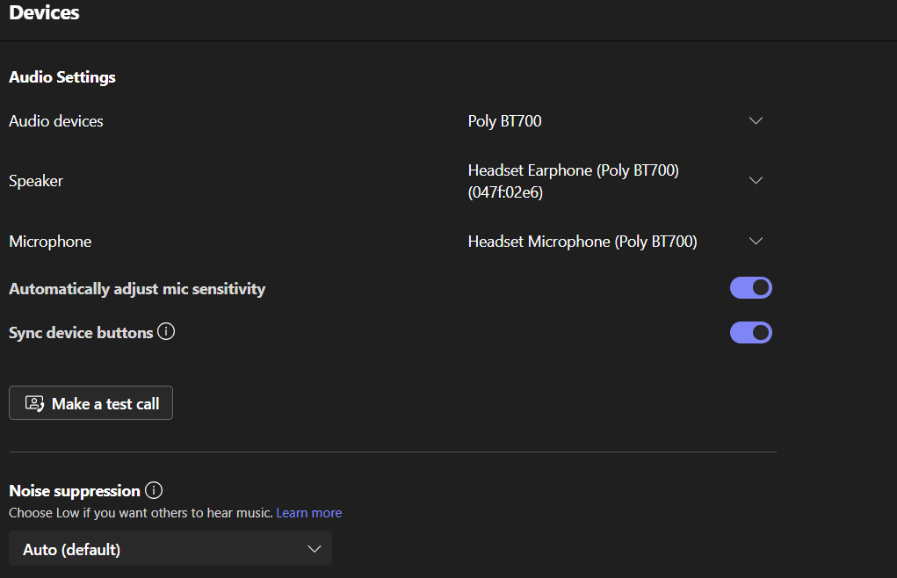Open the Auto (default) noise suppression dropdown
Image resolution: width=897 pixels, height=578 pixels.
(170, 549)
